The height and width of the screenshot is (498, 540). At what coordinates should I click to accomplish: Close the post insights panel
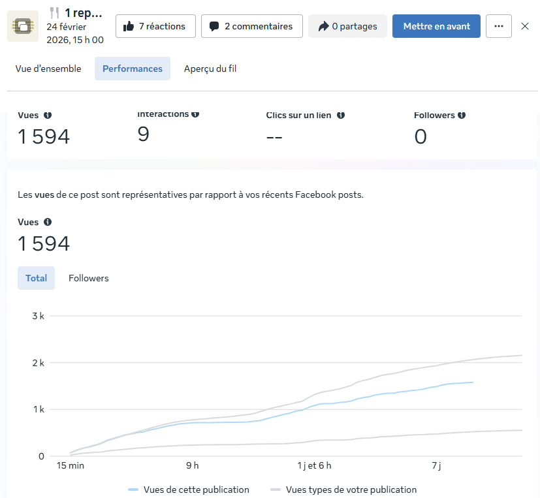tap(525, 26)
